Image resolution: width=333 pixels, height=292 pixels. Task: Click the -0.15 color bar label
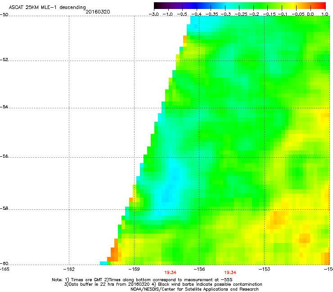tap(269, 14)
